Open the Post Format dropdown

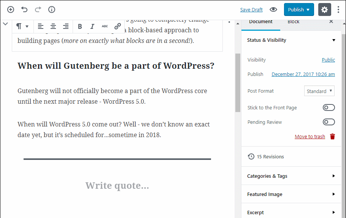(x=319, y=91)
